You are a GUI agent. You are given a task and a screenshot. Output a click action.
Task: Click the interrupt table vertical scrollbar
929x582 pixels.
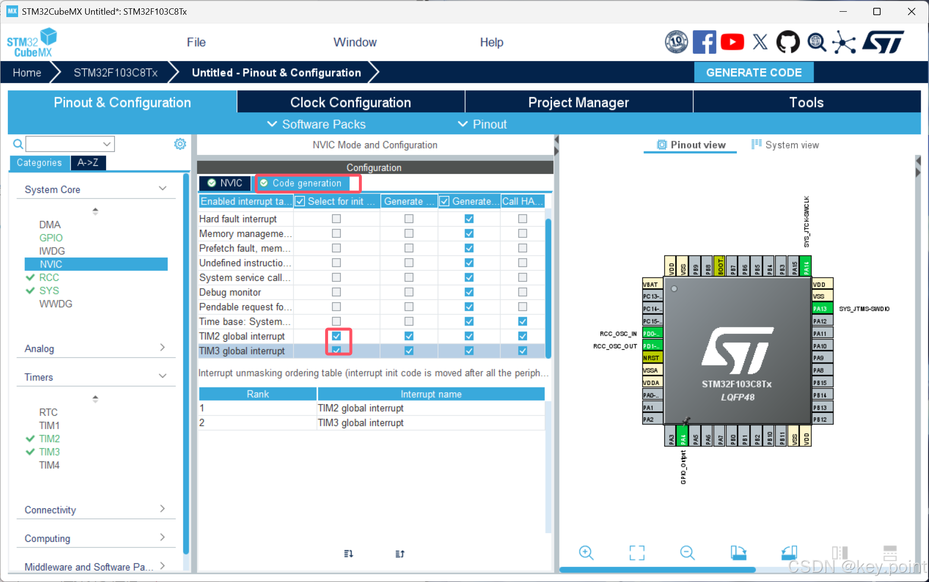pyautogui.click(x=548, y=288)
